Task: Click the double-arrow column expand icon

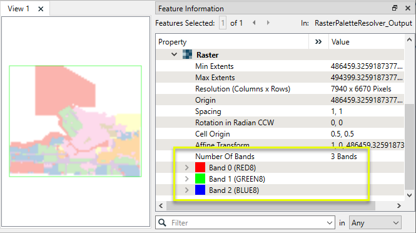Action: (x=318, y=42)
